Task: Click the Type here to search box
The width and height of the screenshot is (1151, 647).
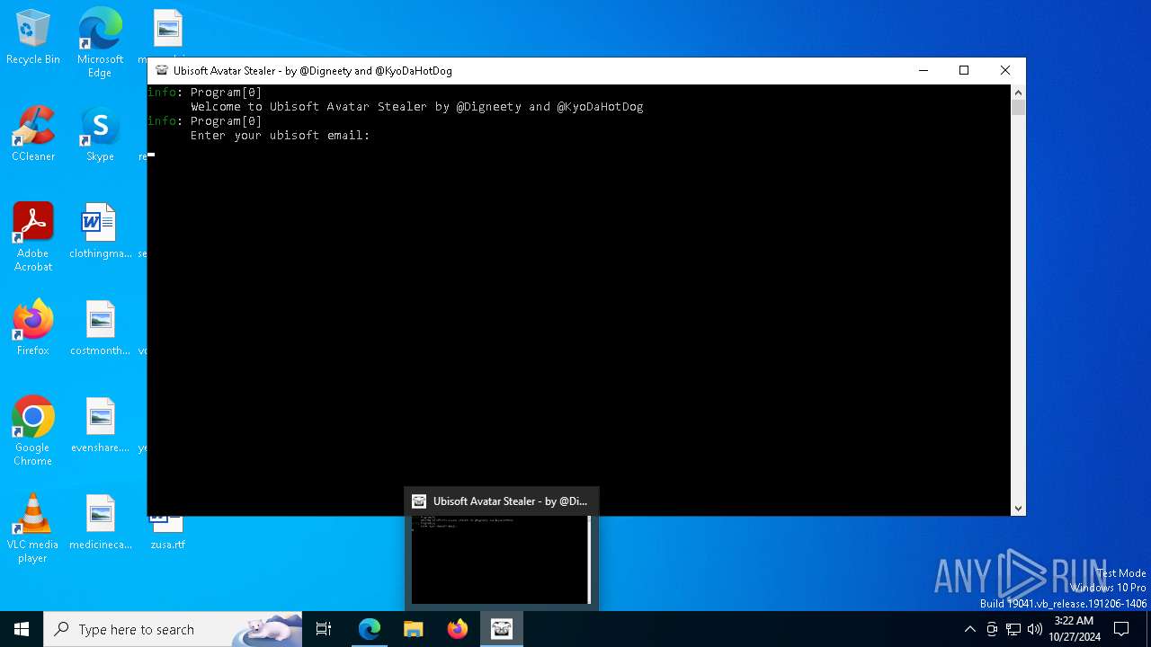Action: pos(173,629)
